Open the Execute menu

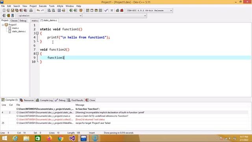43,6
